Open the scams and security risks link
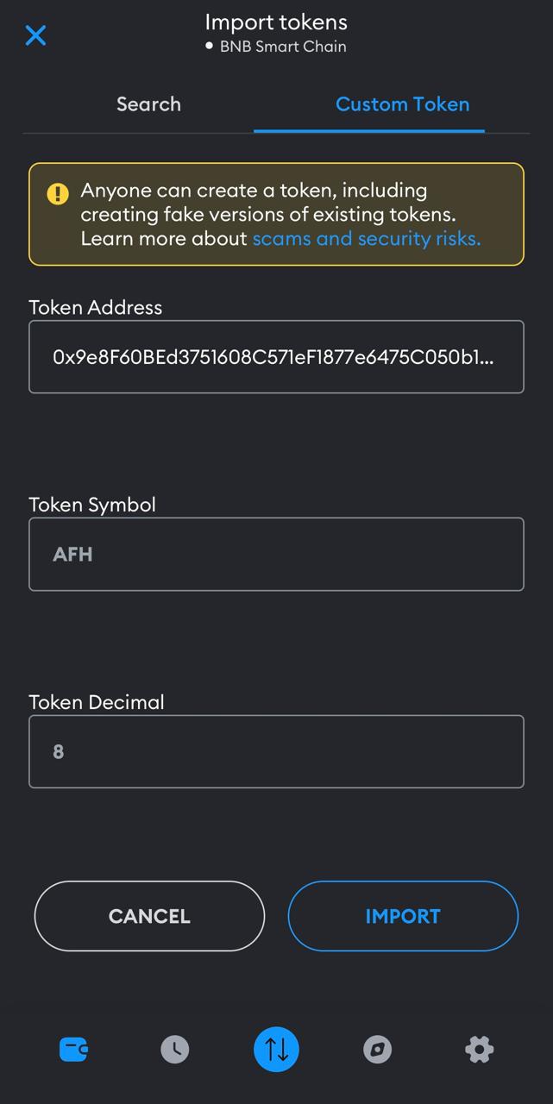 [367, 238]
